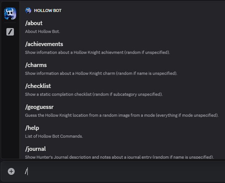The image size is (225, 183).
Task: Click the Hunter's Journal description text
Action: coord(119,157)
